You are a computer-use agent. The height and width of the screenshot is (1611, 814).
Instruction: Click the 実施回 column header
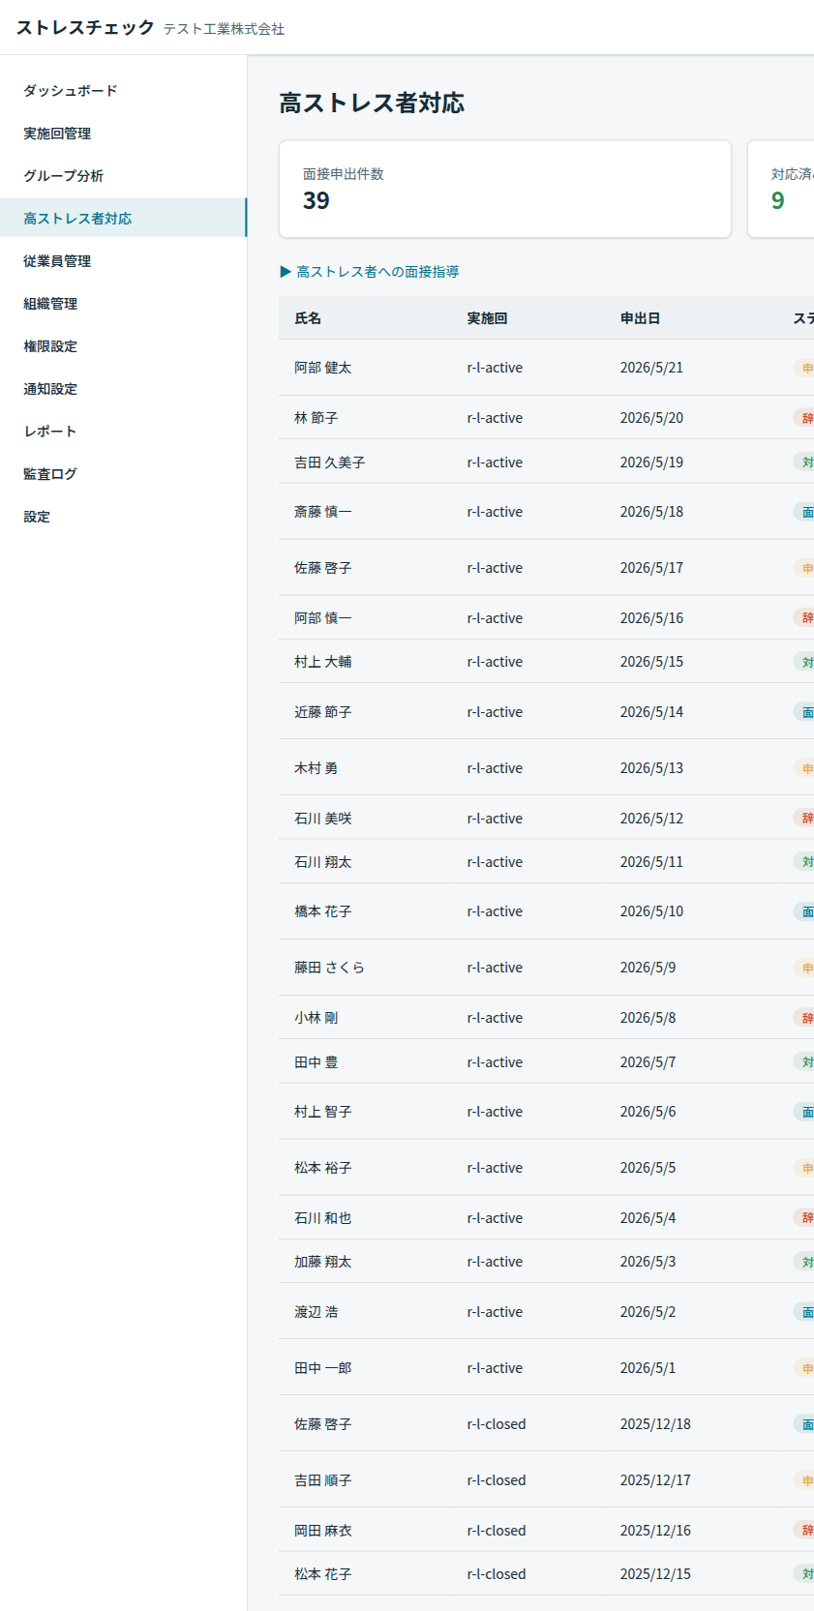click(487, 318)
